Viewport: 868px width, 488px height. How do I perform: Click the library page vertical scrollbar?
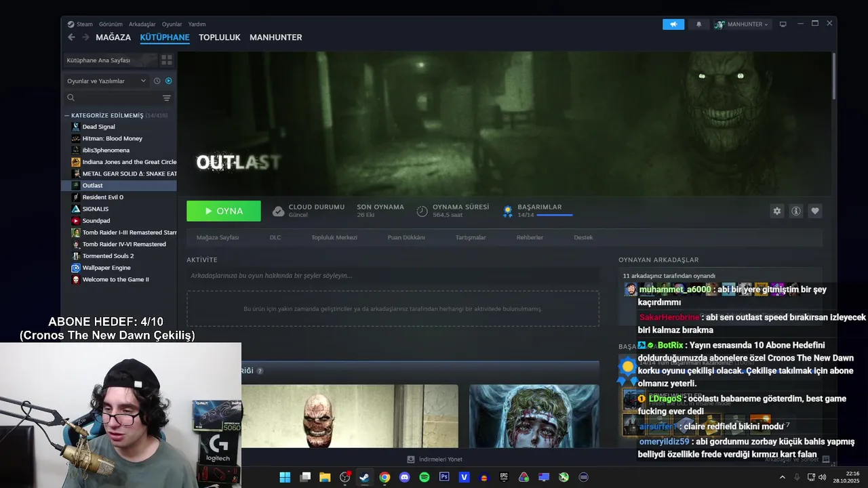pyautogui.click(x=833, y=76)
